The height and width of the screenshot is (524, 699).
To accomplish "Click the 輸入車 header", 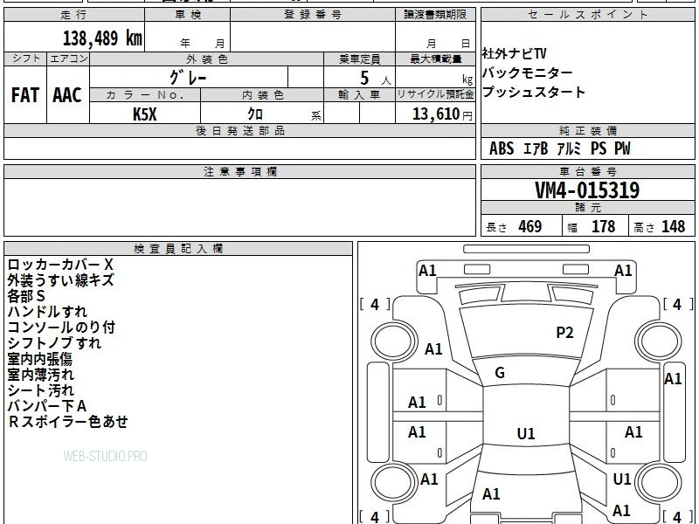I will coord(359,95).
